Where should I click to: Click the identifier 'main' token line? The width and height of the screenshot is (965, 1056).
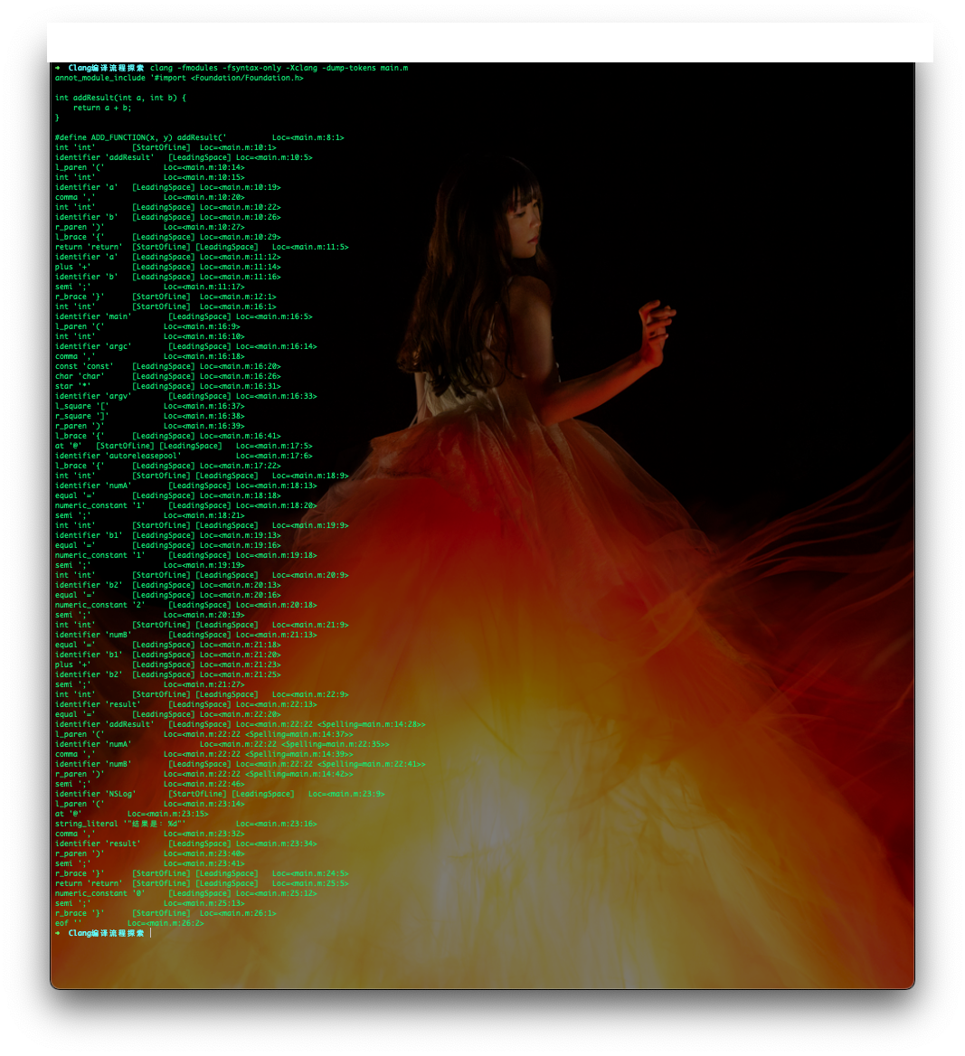point(184,316)
